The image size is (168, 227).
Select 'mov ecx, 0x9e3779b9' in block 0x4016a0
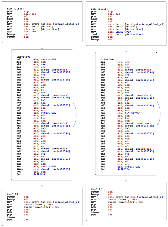(36, 167)
